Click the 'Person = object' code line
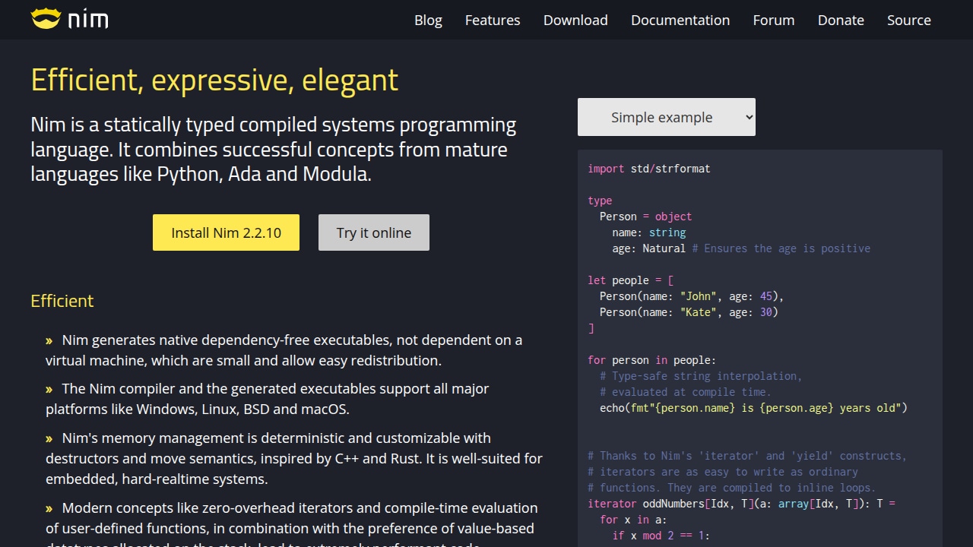The width and height of the screenshot is (973, 547). tap(646, 217)
